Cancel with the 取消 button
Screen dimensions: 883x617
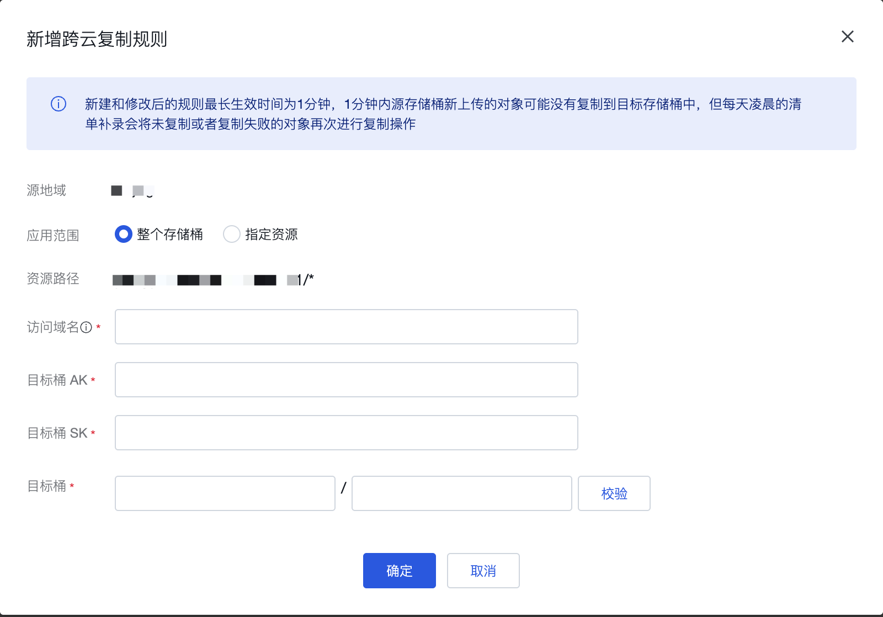pos(483,571)
